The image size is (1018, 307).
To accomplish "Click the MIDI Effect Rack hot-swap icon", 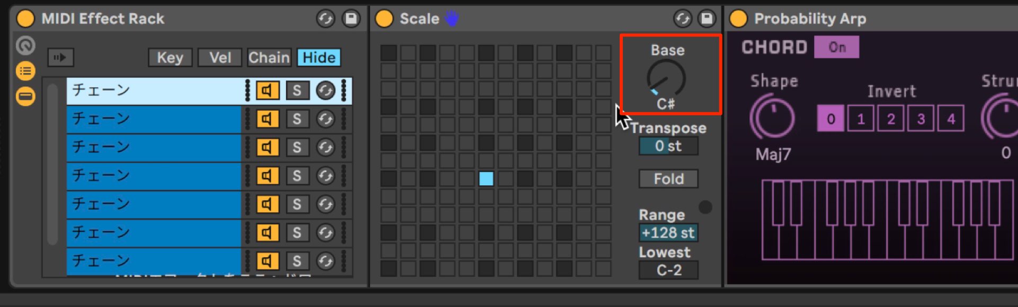I will coord(326,19).
